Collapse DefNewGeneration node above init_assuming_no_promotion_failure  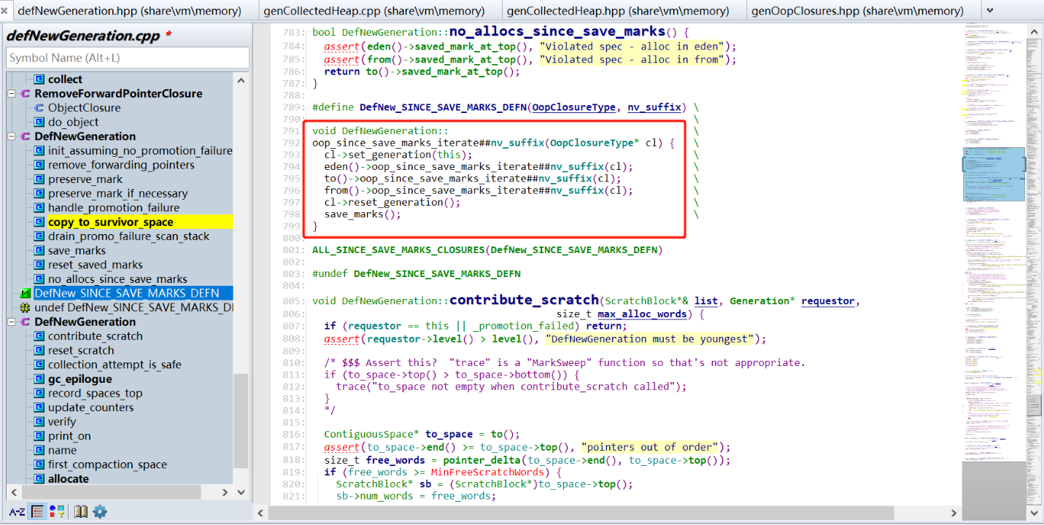pyautogui.click(x=12, y=136)
